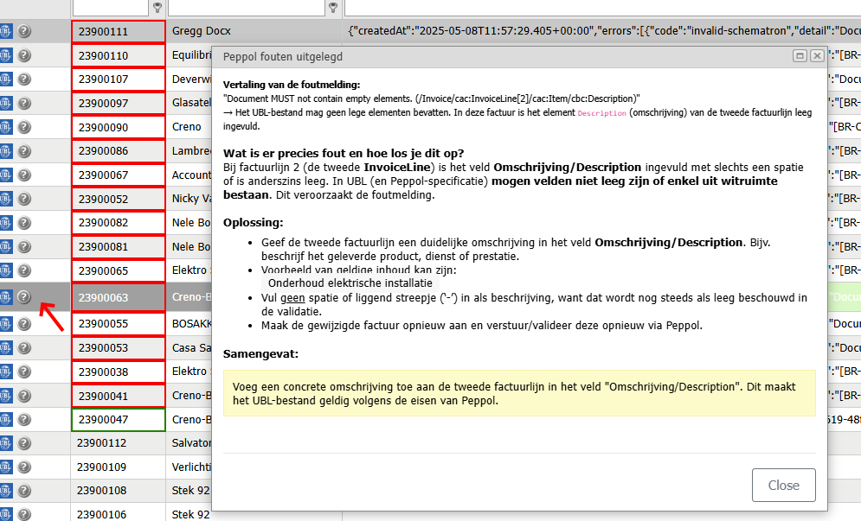This screenshot has width=861, height=521.
Task: Select invoice number cell 23900065
Action: click(x=118, y=271)
